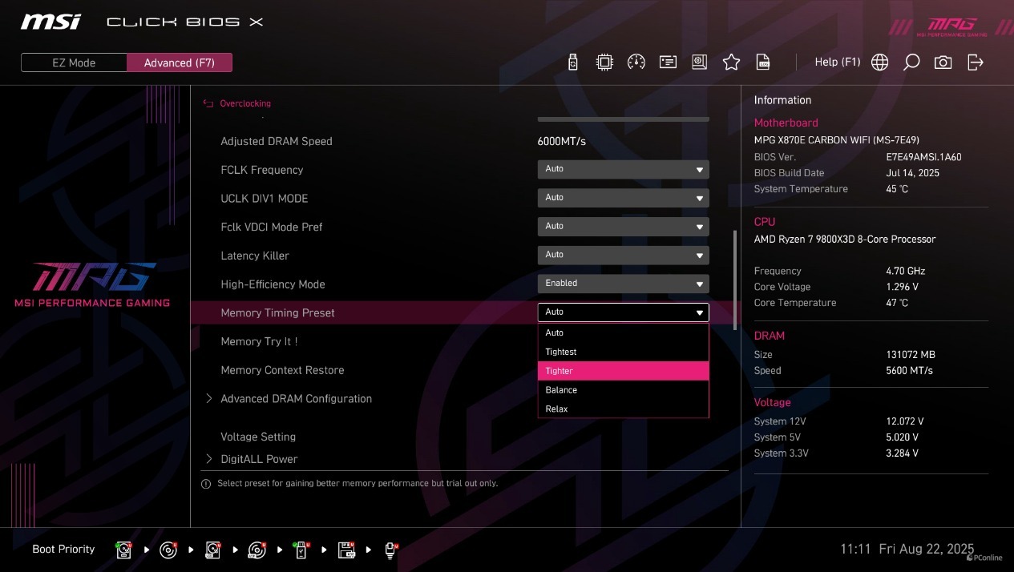Choose the Tightest preset option

[x=623, y=352]
